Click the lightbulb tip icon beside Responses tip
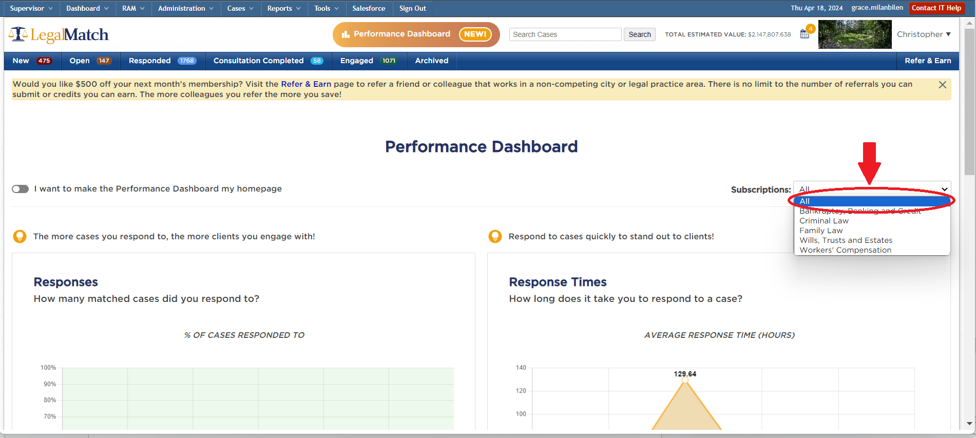Viewport: 976px width, 438px height. (20, 236)
